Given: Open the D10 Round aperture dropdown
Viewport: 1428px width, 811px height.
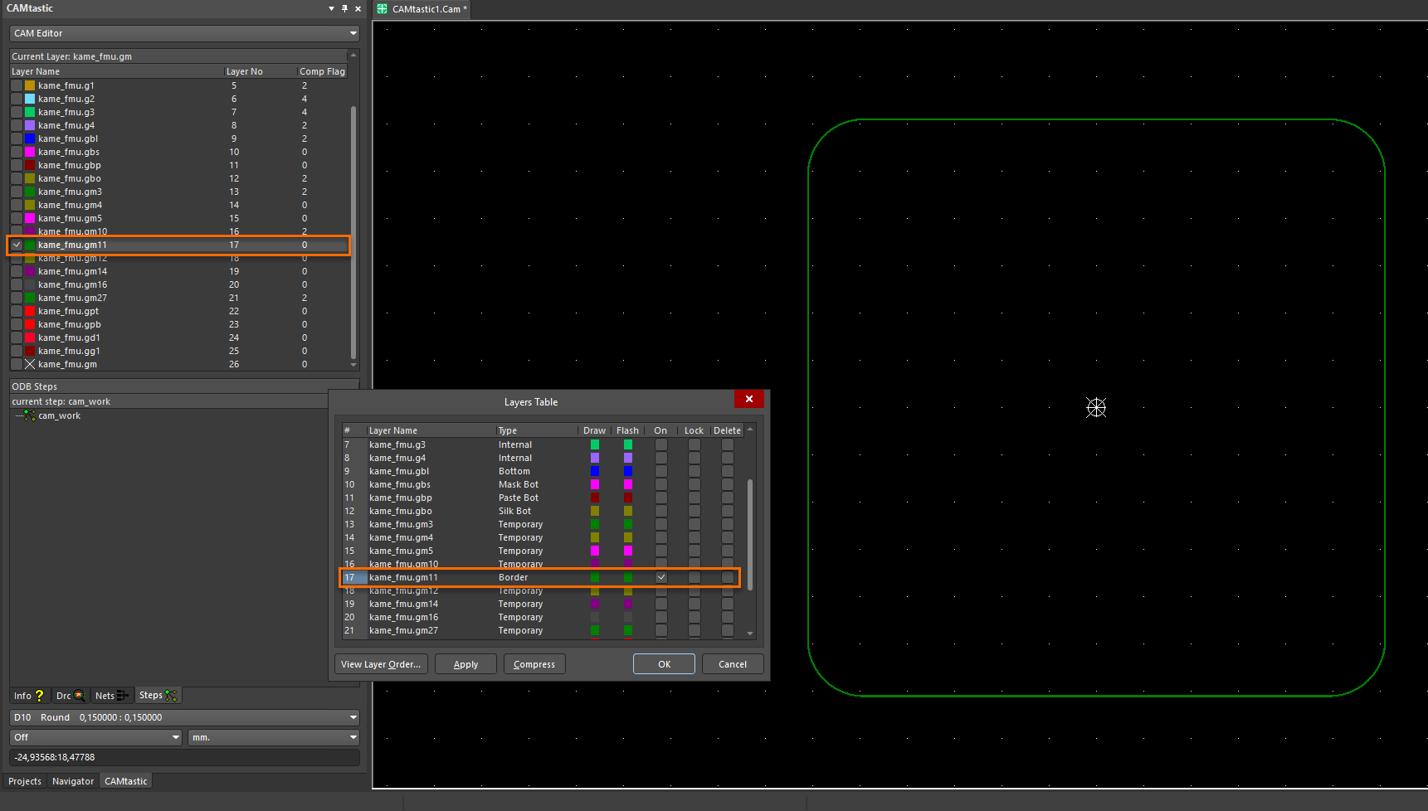Looking at the screenshot, I should 184,717.
